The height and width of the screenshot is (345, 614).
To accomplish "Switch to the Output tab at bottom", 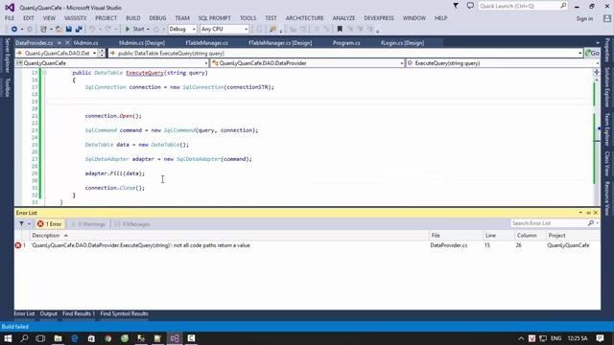I will coord(49,313).
